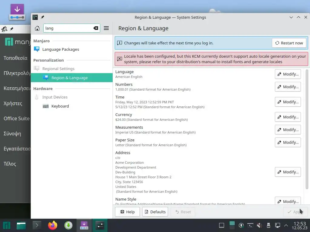Image resolution: width=310 pixels, height=232 pixels.
Task: Select Τοποθεσία step in installer window
Action: [15, 58]
